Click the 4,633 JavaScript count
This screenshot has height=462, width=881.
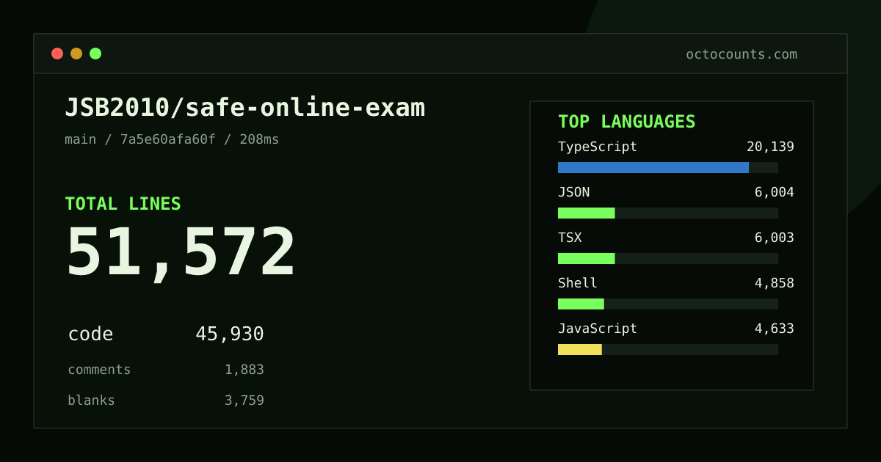(775, 329)
